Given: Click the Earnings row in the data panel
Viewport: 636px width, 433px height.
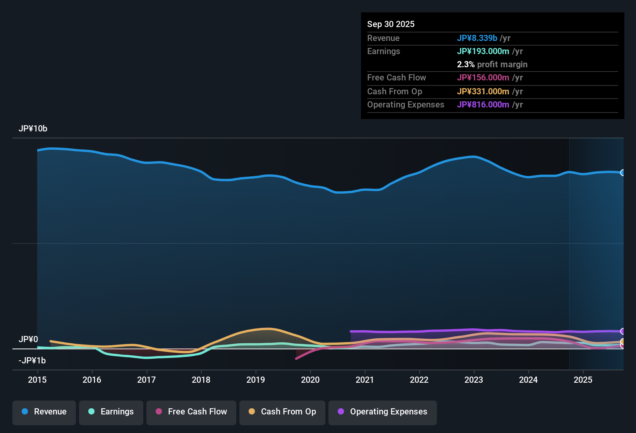Looking at the screenshot, I should point(445,51).
